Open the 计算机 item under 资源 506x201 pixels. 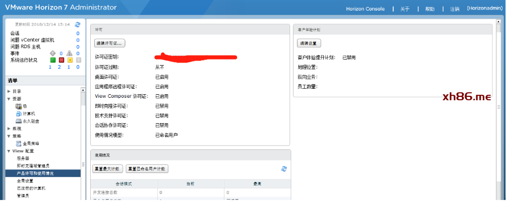29,114
